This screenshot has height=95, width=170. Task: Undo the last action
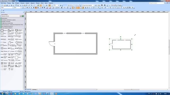pos(31,5)
